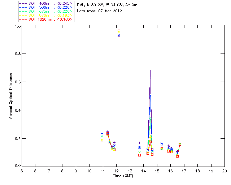
Task: Click the blue 500nm peak marker near 0.5
Action: pyautogui.click(x=150, y=96)
